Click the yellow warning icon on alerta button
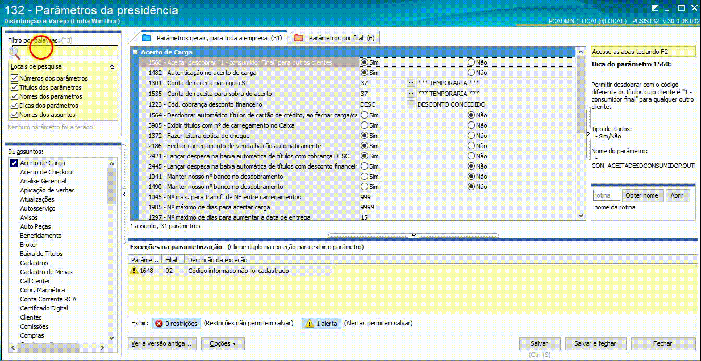The height and width of the screenshot is (361, 701). [309, 324]
